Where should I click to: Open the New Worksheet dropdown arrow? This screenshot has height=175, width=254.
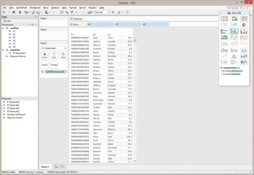pyautogui.click(x=29, y=12)
